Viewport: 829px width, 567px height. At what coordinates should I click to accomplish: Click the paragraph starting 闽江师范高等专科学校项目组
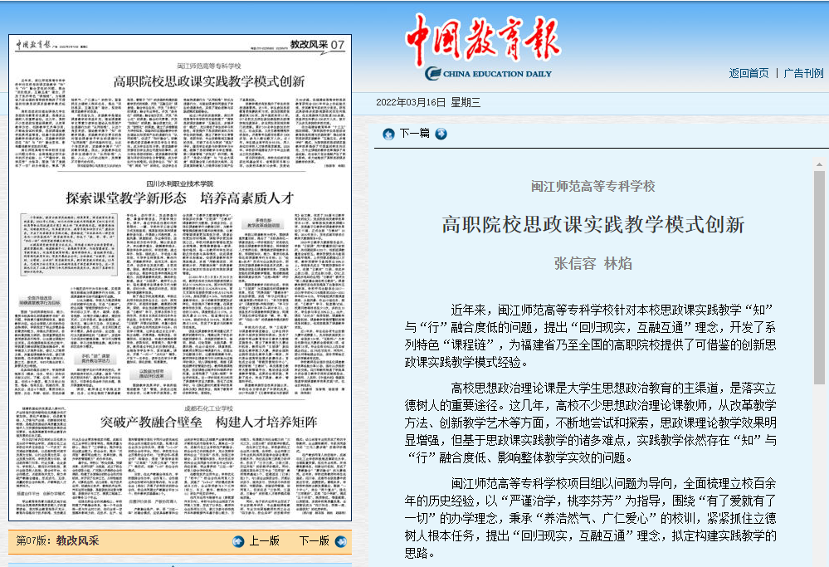[x=591, y=518]
